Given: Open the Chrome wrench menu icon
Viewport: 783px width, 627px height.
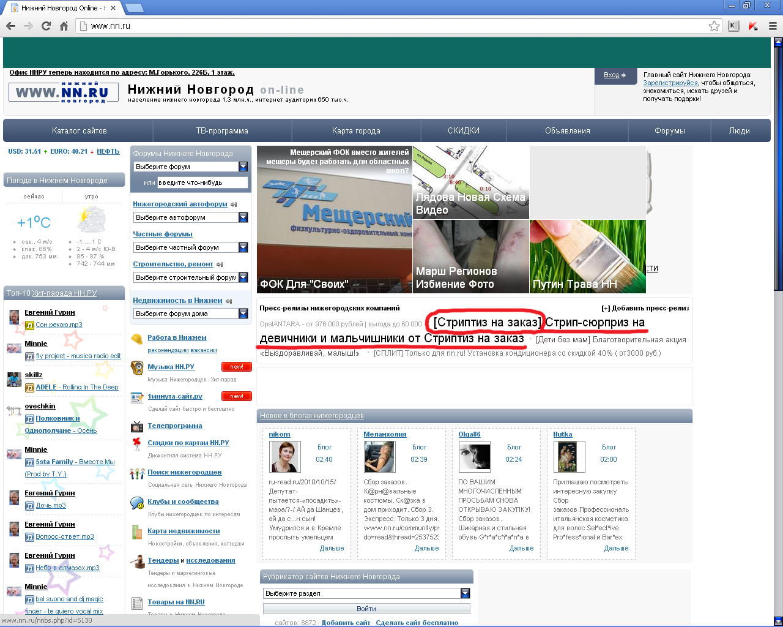Looking at the screenshot, I should [773, 26].
